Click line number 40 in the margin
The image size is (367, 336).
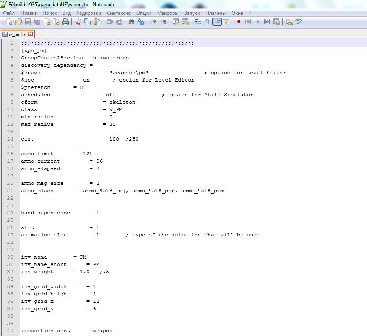click(10, 331)
